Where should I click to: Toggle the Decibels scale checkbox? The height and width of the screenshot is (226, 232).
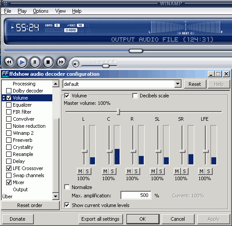135,96
